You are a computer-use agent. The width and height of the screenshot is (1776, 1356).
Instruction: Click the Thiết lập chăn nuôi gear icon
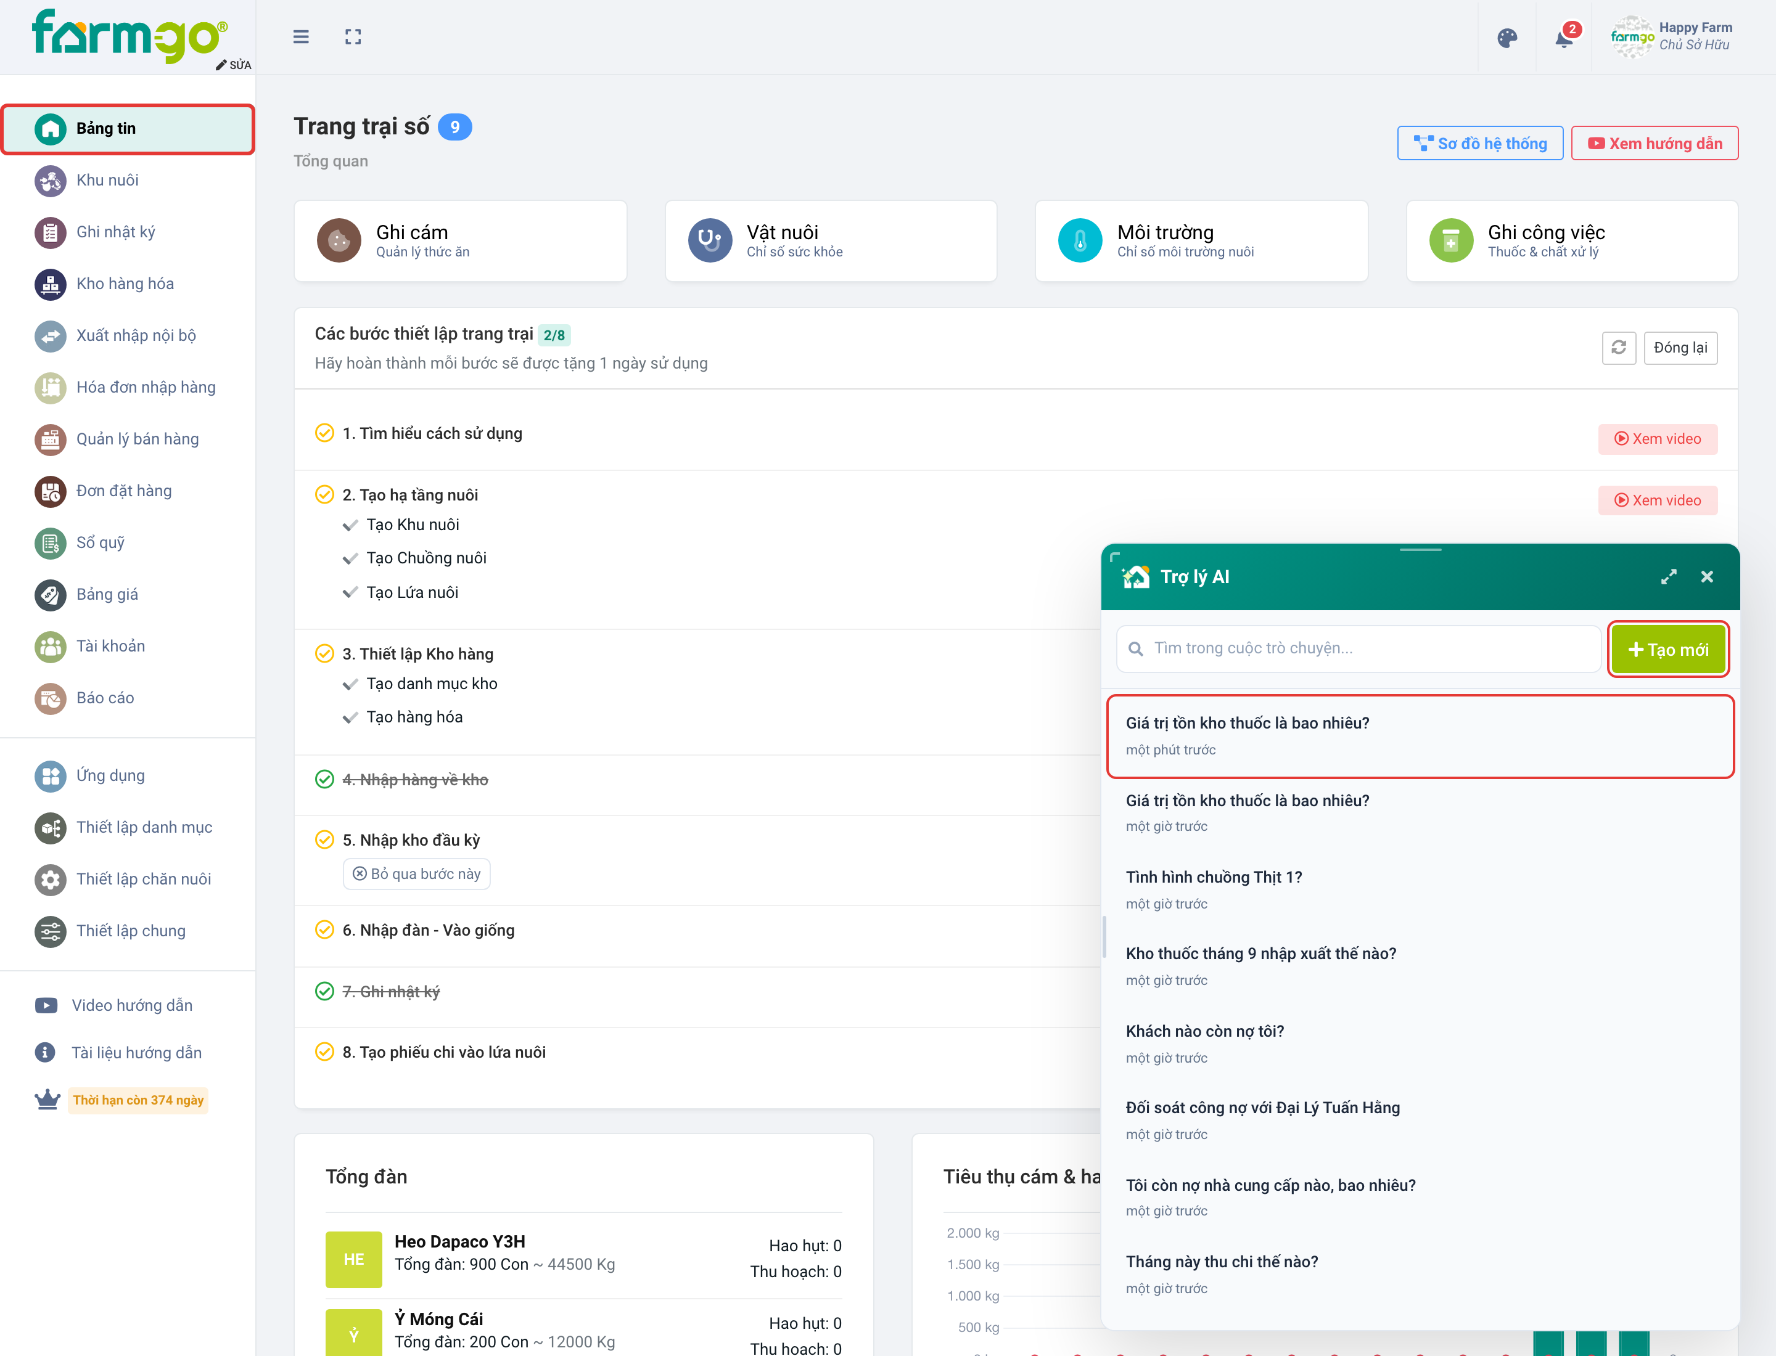tap(50, 879)
